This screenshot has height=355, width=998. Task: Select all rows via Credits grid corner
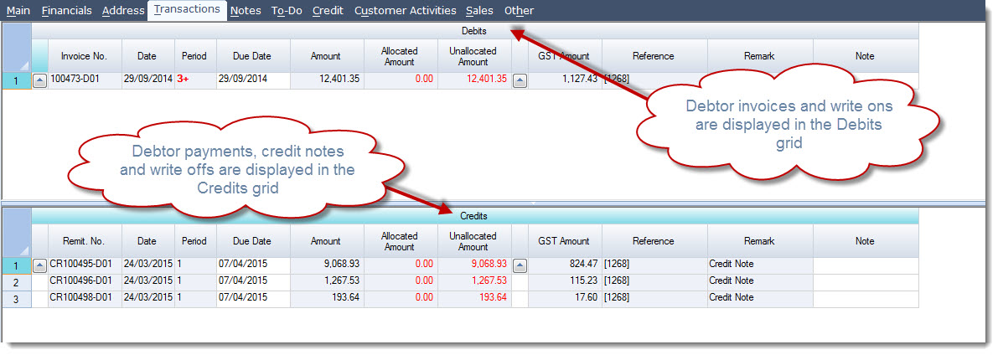[x=17, y=233]
